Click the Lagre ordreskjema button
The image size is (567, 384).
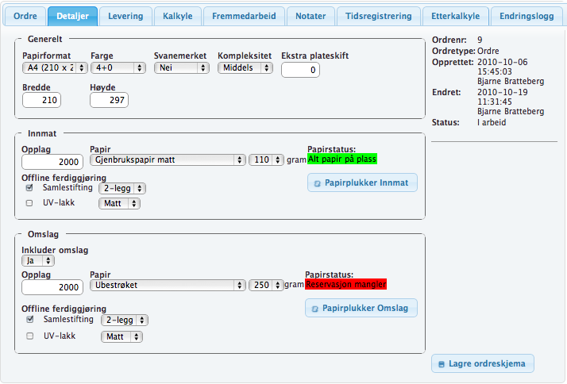click(483, 364)
